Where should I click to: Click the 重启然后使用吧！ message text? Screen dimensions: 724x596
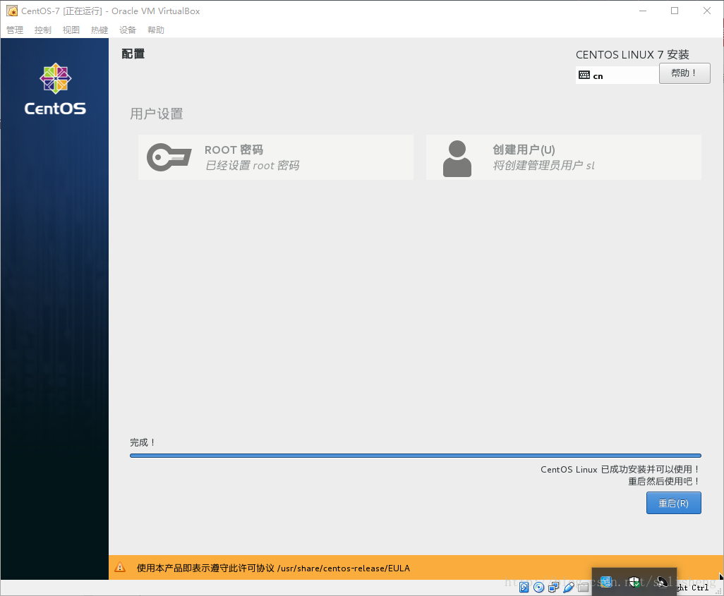point(665,482)
